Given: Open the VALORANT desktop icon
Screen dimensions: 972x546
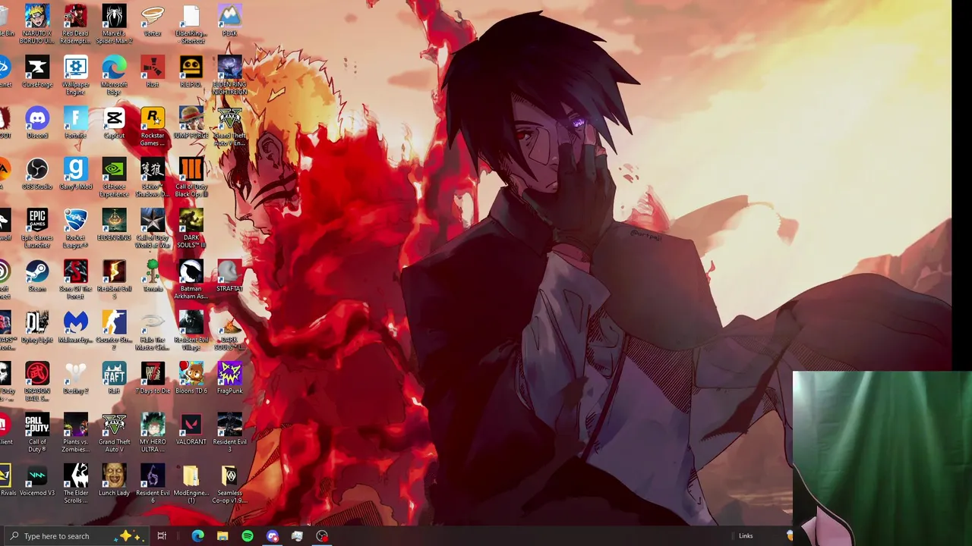Looking at the screenshot, I should pyautogui.click(x=191, y=429).
